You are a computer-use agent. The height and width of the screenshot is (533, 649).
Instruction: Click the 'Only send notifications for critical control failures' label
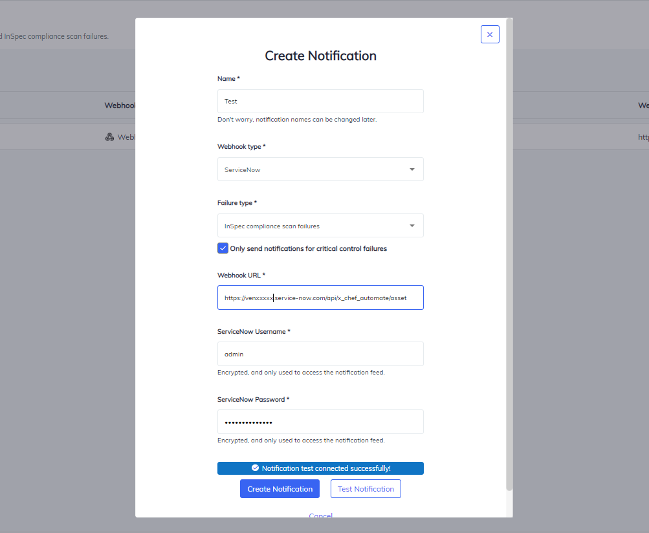pos(309,248)
